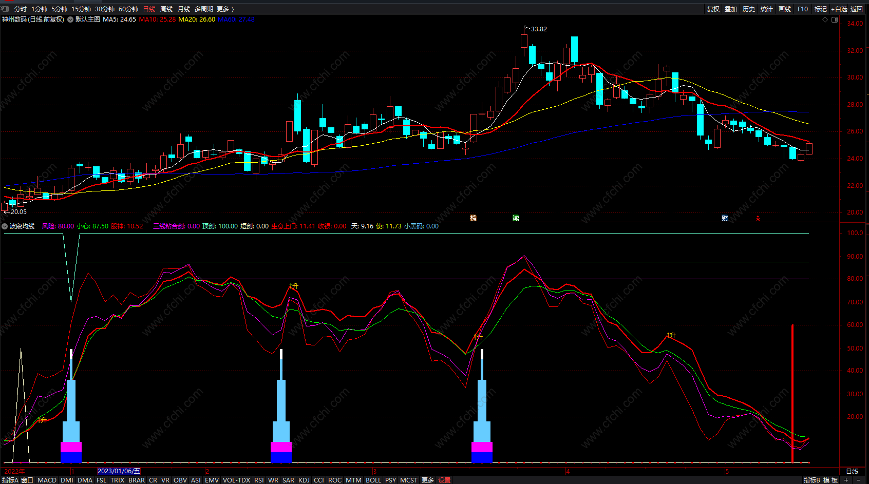Open the 复权 adjustment menu
Image resolution: width=869 pixels, height=484 pixels.
click(x=713, y=9)
